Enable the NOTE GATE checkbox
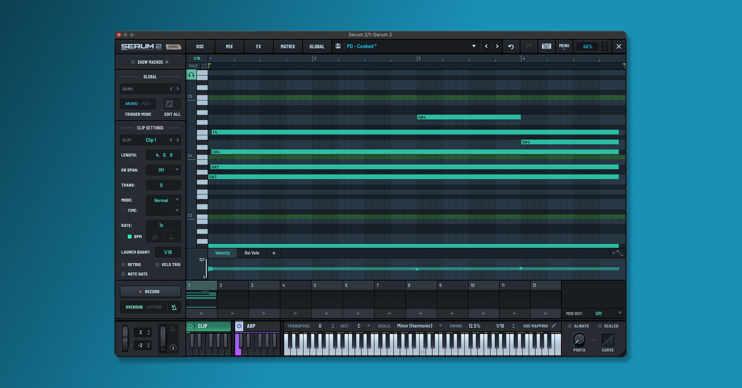Viewport: 742px width, 388px height. point(123,274)
